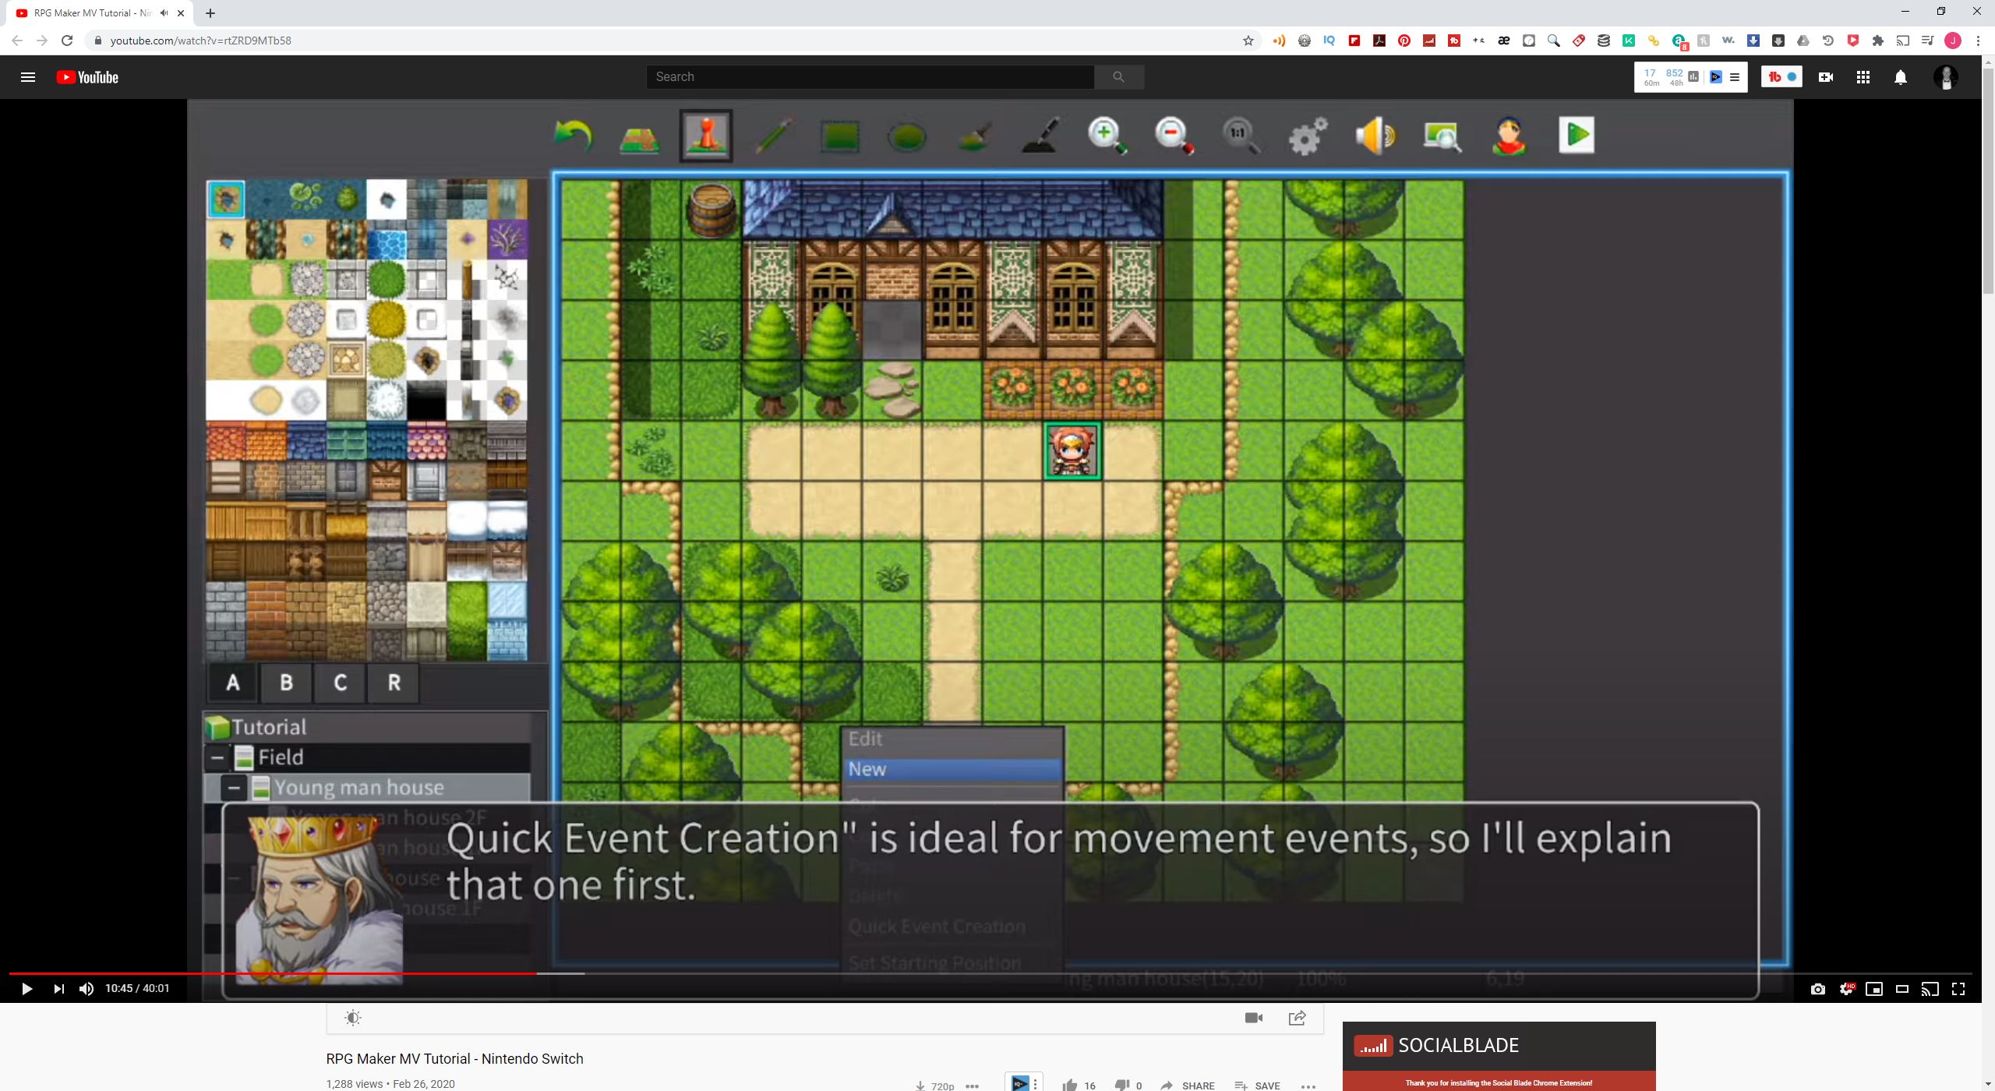Choose Edit in the context menu

coord(952,739)
